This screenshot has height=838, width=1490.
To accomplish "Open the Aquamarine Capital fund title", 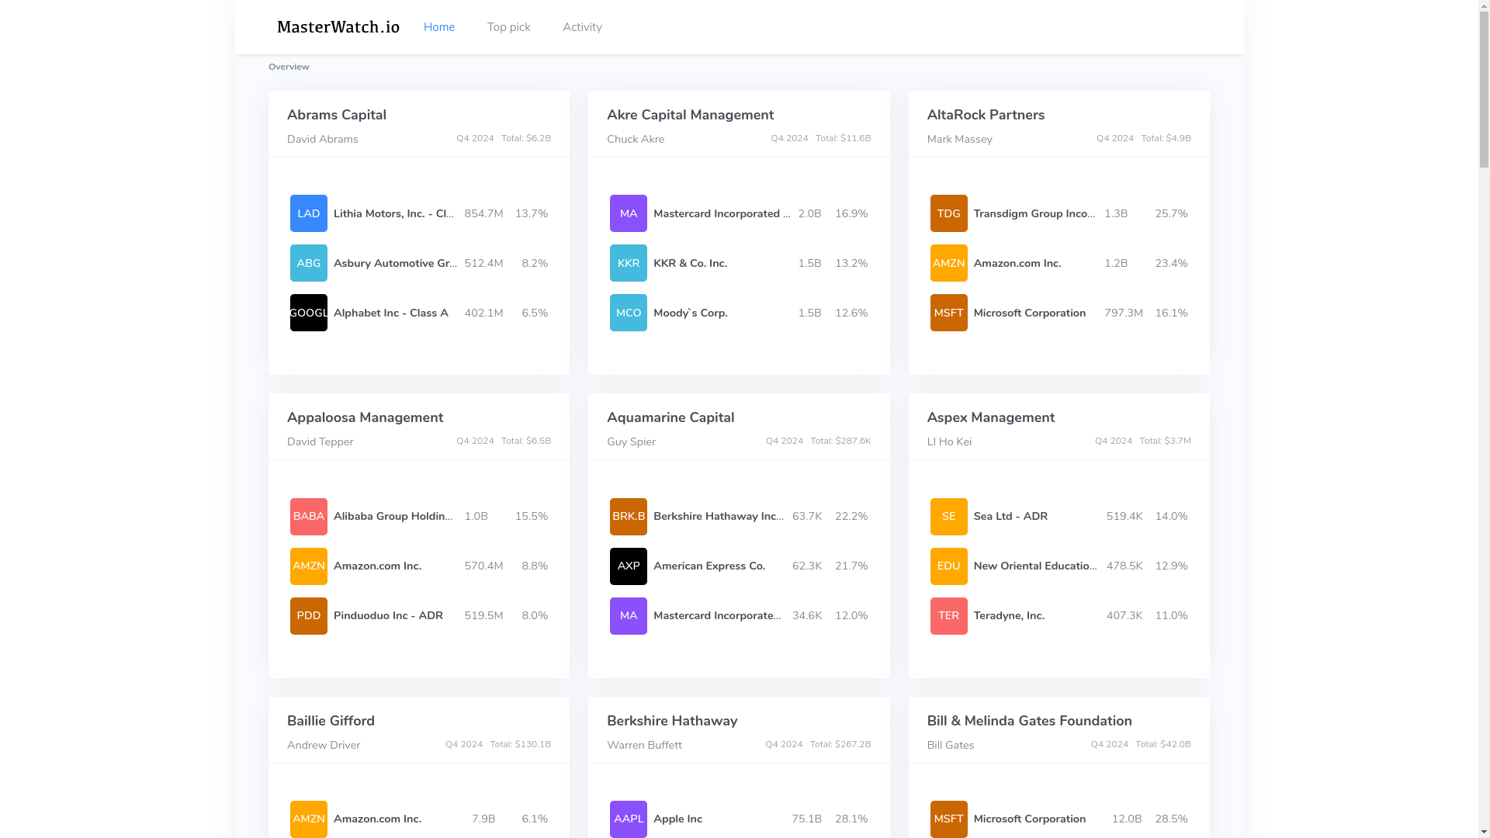I will point(670,417).
